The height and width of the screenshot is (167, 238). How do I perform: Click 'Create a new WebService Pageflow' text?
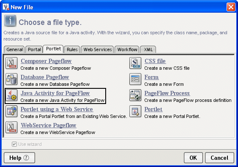(58, 132)
